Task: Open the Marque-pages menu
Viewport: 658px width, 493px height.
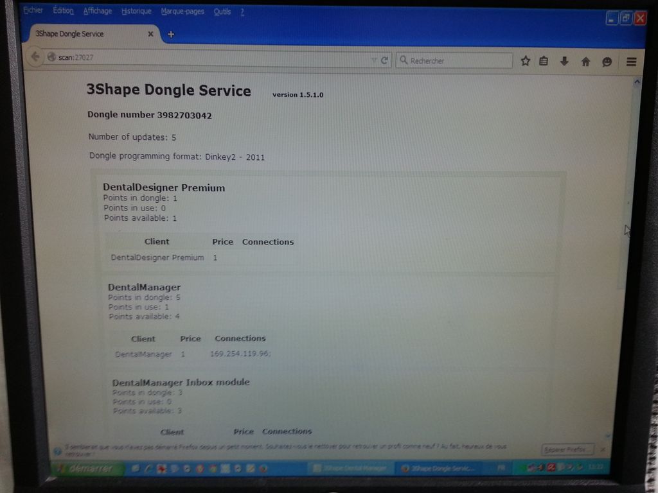Action: coord(182,12)
